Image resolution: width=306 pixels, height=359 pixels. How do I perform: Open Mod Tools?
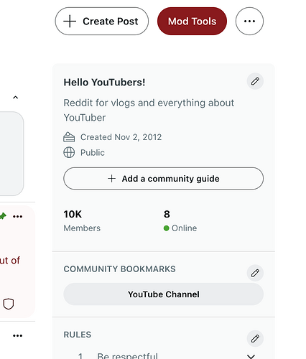click(192, 22)
